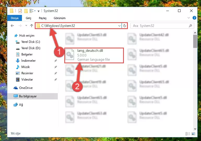
Task: Switch to large icons view in status bar
Action: pyautogui.click(x=193, y=134)
